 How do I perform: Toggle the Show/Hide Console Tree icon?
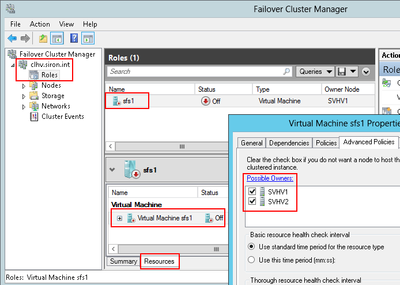[57, 39]
